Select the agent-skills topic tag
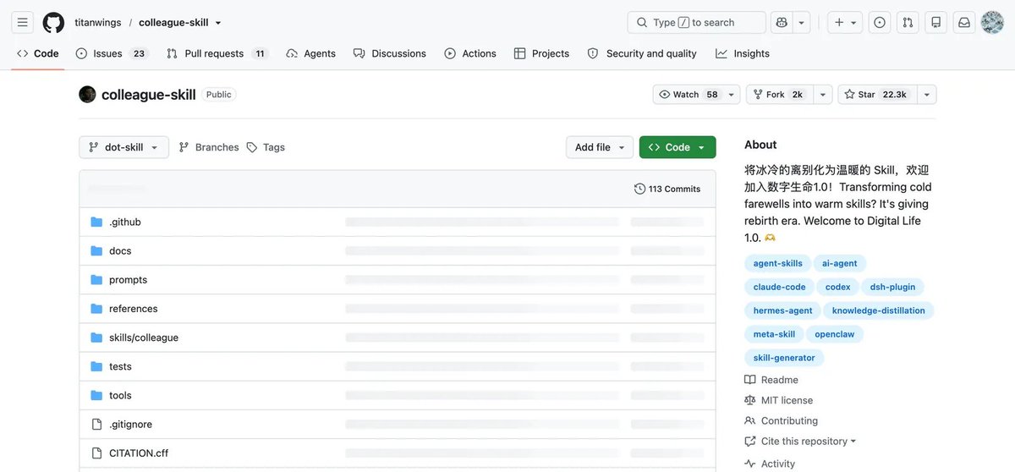The image size is (1015, 472). click(778, 263)
